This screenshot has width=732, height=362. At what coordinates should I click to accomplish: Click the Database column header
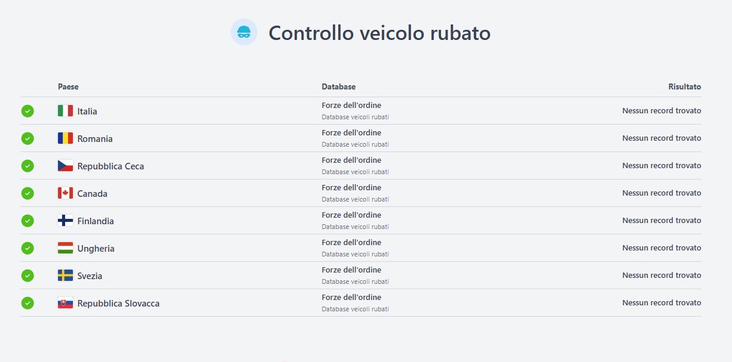pyautogui.click(x=338, y=87)
